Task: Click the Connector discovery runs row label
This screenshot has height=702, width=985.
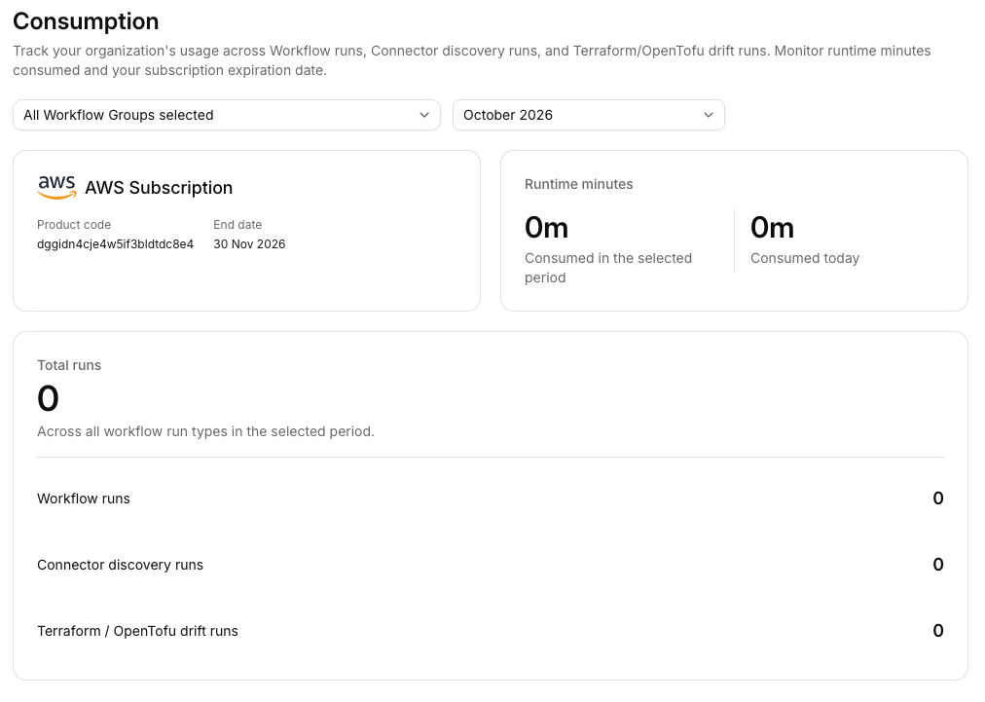Action: coord(120,565)
